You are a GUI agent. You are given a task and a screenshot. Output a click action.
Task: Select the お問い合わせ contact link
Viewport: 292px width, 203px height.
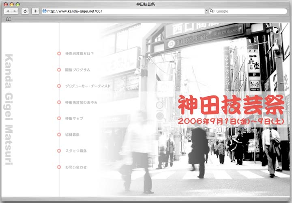(76, 167)
